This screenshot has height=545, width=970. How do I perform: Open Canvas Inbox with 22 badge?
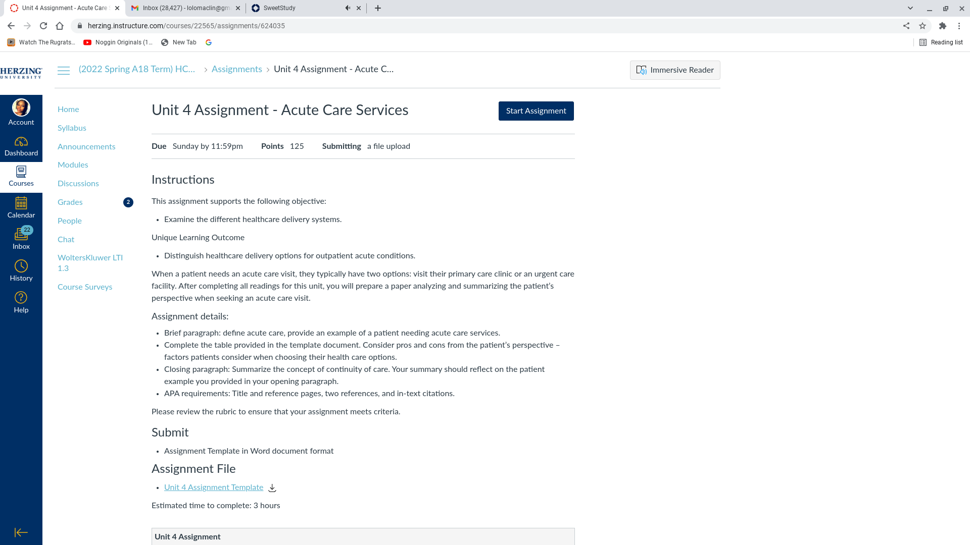tap(21, 239)
